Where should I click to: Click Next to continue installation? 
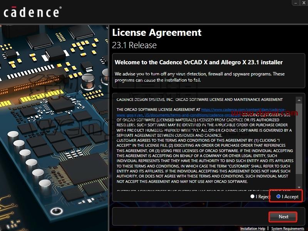point(283,217)
